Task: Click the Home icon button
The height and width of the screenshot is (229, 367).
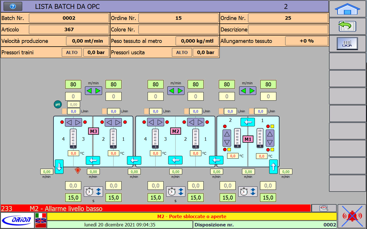Action: point(347,9)
